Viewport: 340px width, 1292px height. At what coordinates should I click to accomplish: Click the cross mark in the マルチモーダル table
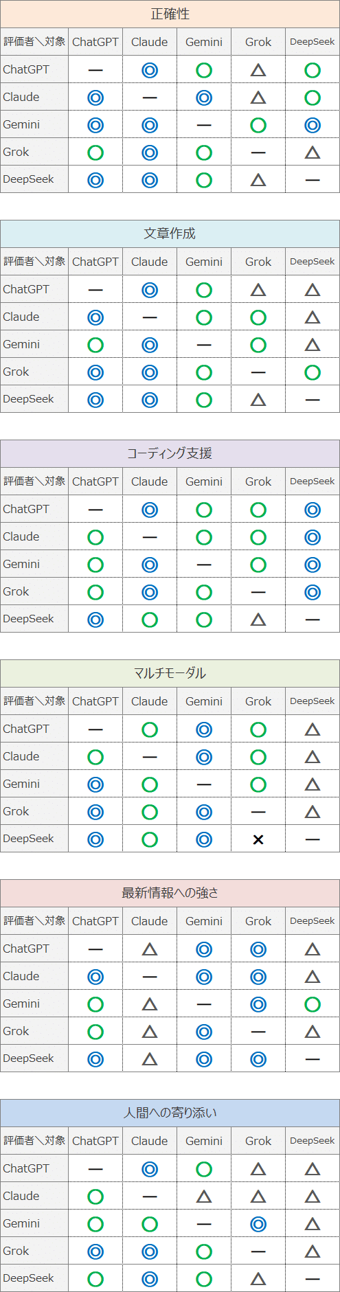(258, 839)
